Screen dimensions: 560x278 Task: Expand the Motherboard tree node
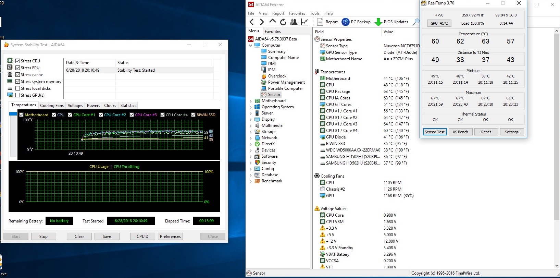pyautogui.click(x=251, y=101)
